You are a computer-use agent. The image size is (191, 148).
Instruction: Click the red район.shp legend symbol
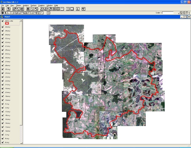tap(7, 23)
